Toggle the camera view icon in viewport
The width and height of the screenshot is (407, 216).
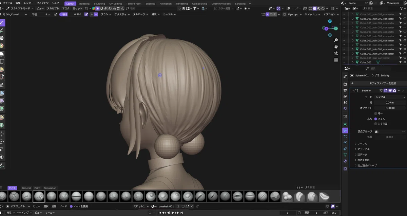pos(336,53)
